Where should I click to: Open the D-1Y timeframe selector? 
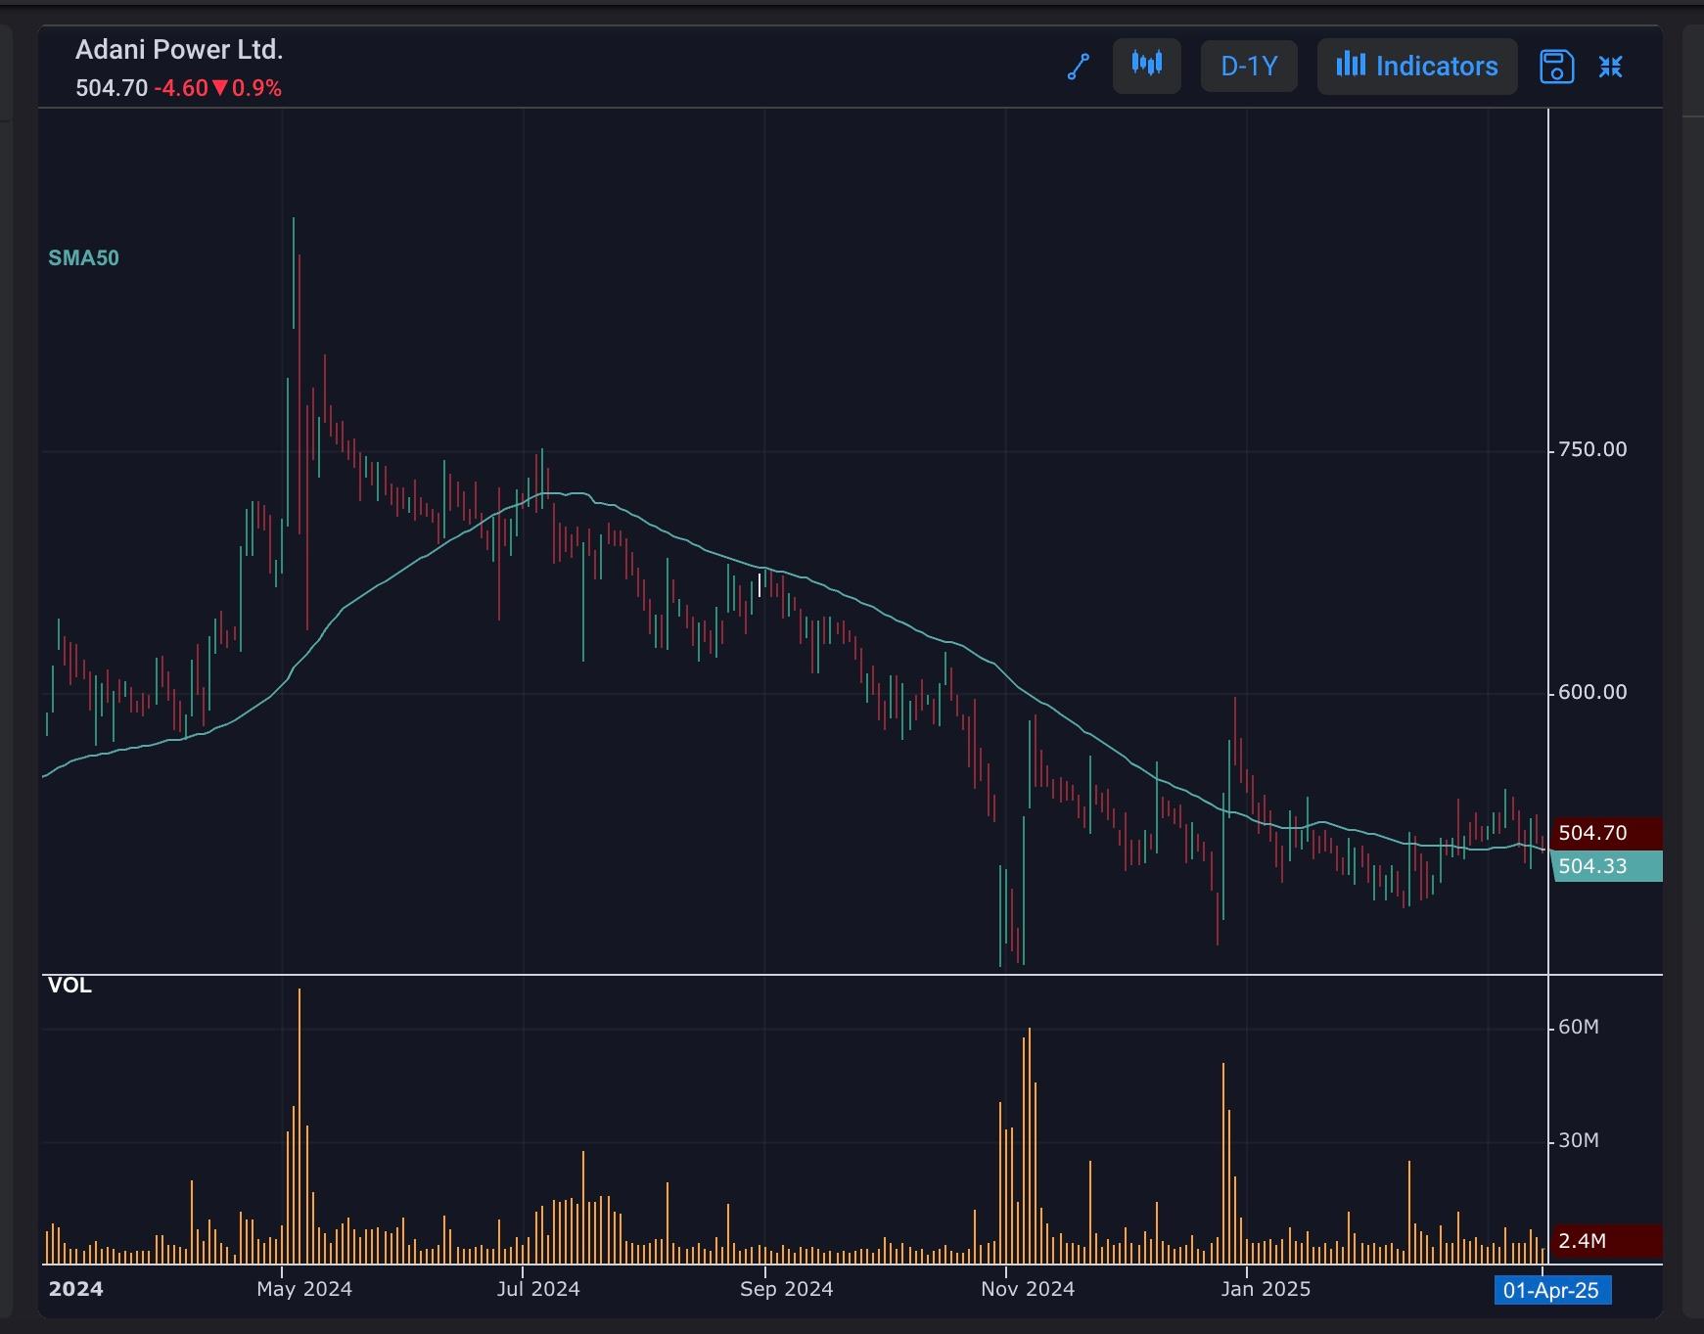click(x=1249, y=66)
